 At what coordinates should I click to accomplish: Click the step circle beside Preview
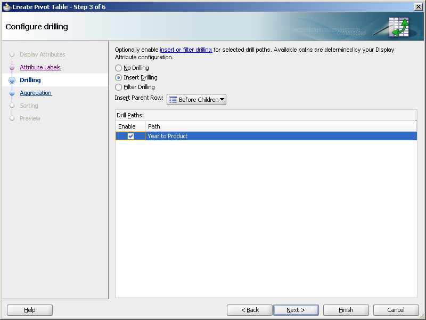click(12, 118)
